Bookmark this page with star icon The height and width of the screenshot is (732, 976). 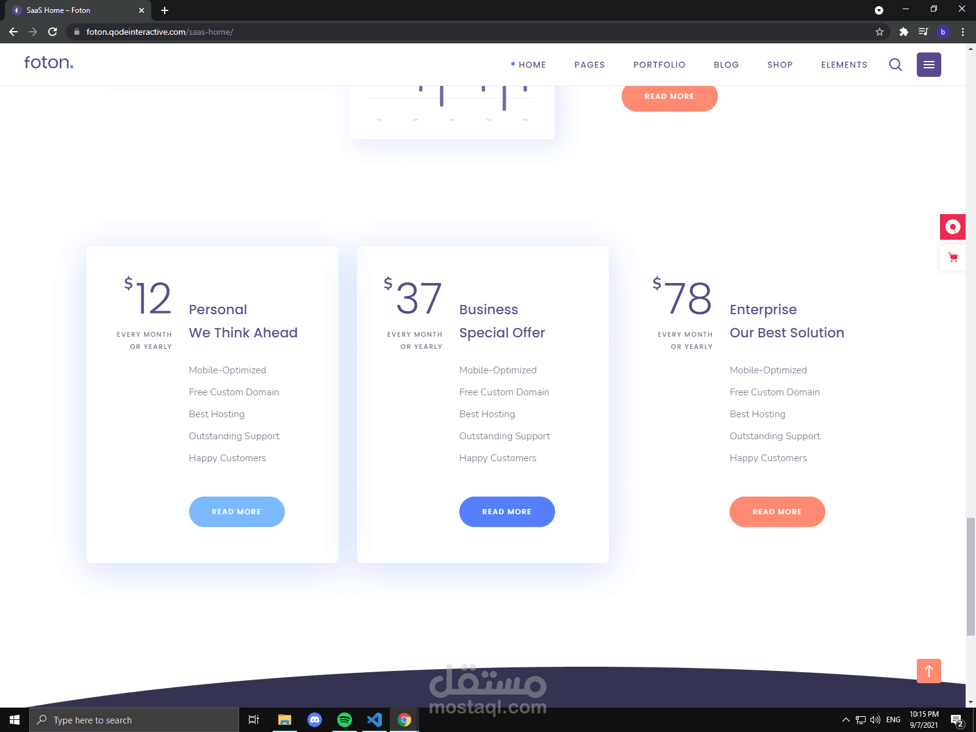880,32
